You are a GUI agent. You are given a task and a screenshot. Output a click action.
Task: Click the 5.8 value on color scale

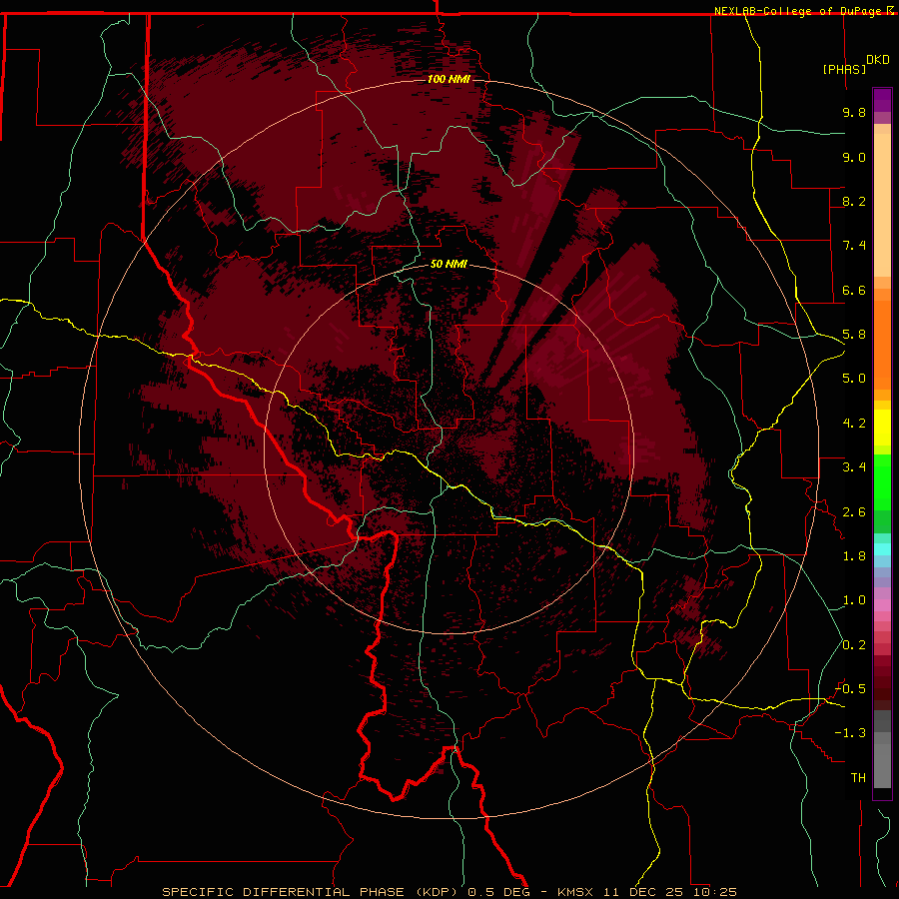click(x=854, y=335)
